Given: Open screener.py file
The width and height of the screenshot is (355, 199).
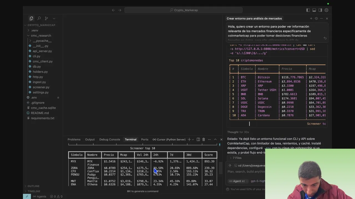Looking at the screenshot, I should (41, 87).
